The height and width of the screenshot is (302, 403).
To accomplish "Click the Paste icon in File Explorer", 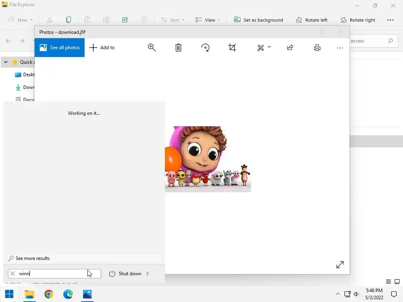I will 87,20.
